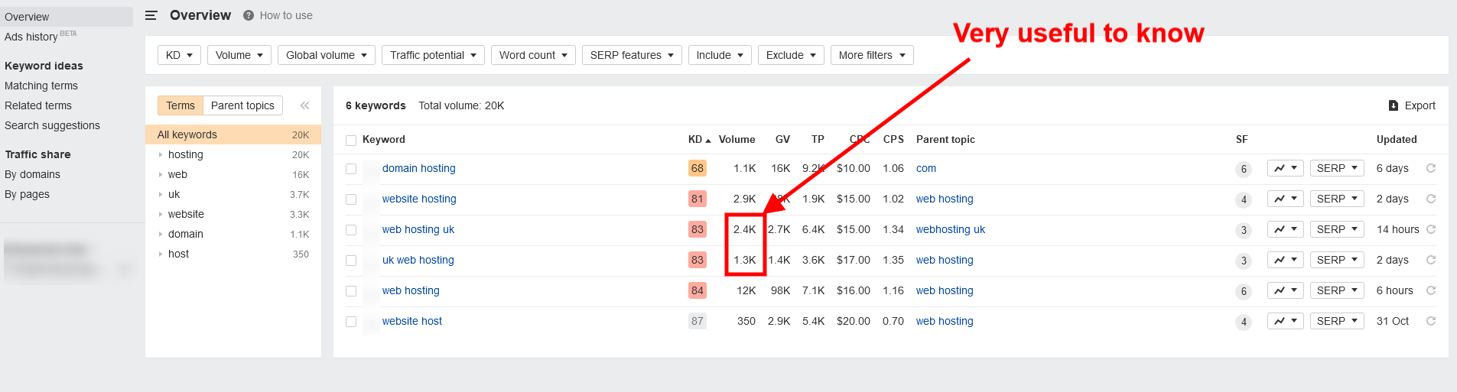Open Traffic share By domains
The width and height of the screenshot is (1457, 392).
tap(32, 174)
